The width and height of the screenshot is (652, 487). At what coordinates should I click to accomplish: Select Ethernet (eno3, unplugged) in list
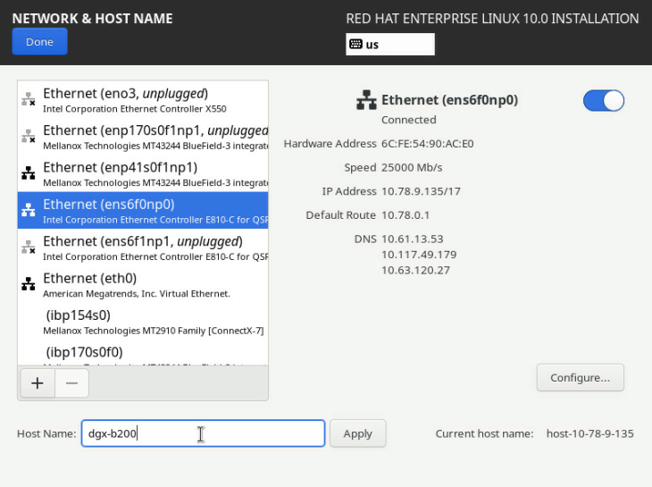pyautogui.click(x=143, y=100)
